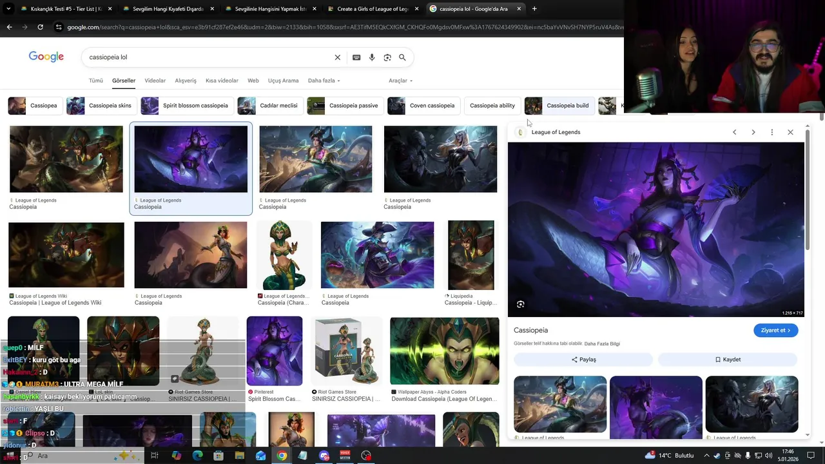Open the Pinterest 'Spirit Blossom Cas...' thumbnail

tap(275, 351)
